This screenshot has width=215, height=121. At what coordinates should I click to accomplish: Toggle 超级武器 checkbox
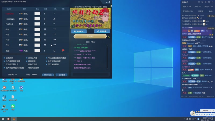(27, 61)
